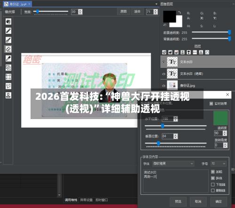Enable the 删除线 strikethrough checkbox
The height and width of the screenshot is (208, 235).
pyautogui.click(x=213, y=191)
